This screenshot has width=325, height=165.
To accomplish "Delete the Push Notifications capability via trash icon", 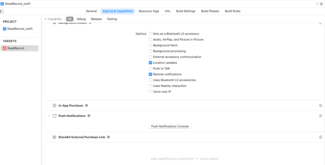I will [321, 116].
